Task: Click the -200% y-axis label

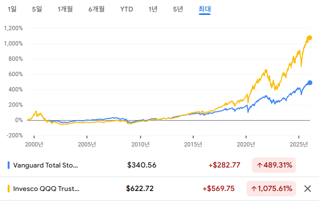Action: [14, 135]
